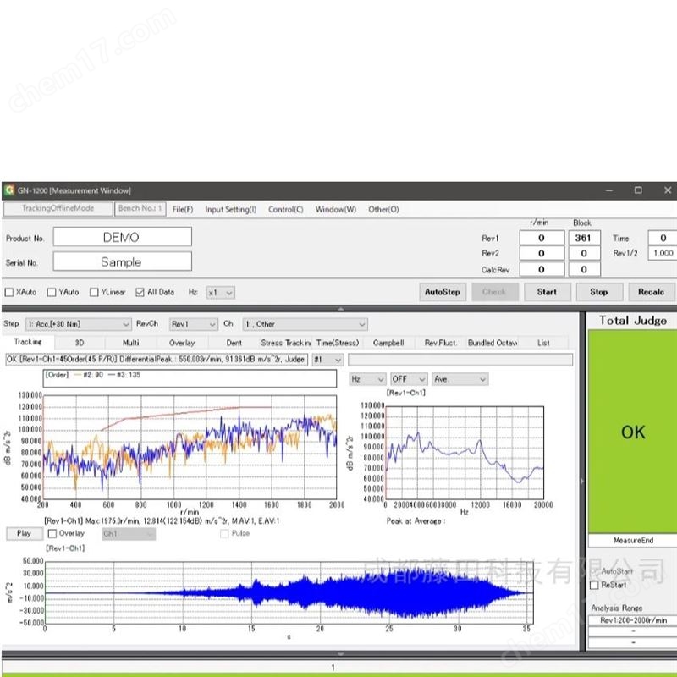Open the Control(C) menu
This screenshot has width=677, height=677.
point(286,209)
